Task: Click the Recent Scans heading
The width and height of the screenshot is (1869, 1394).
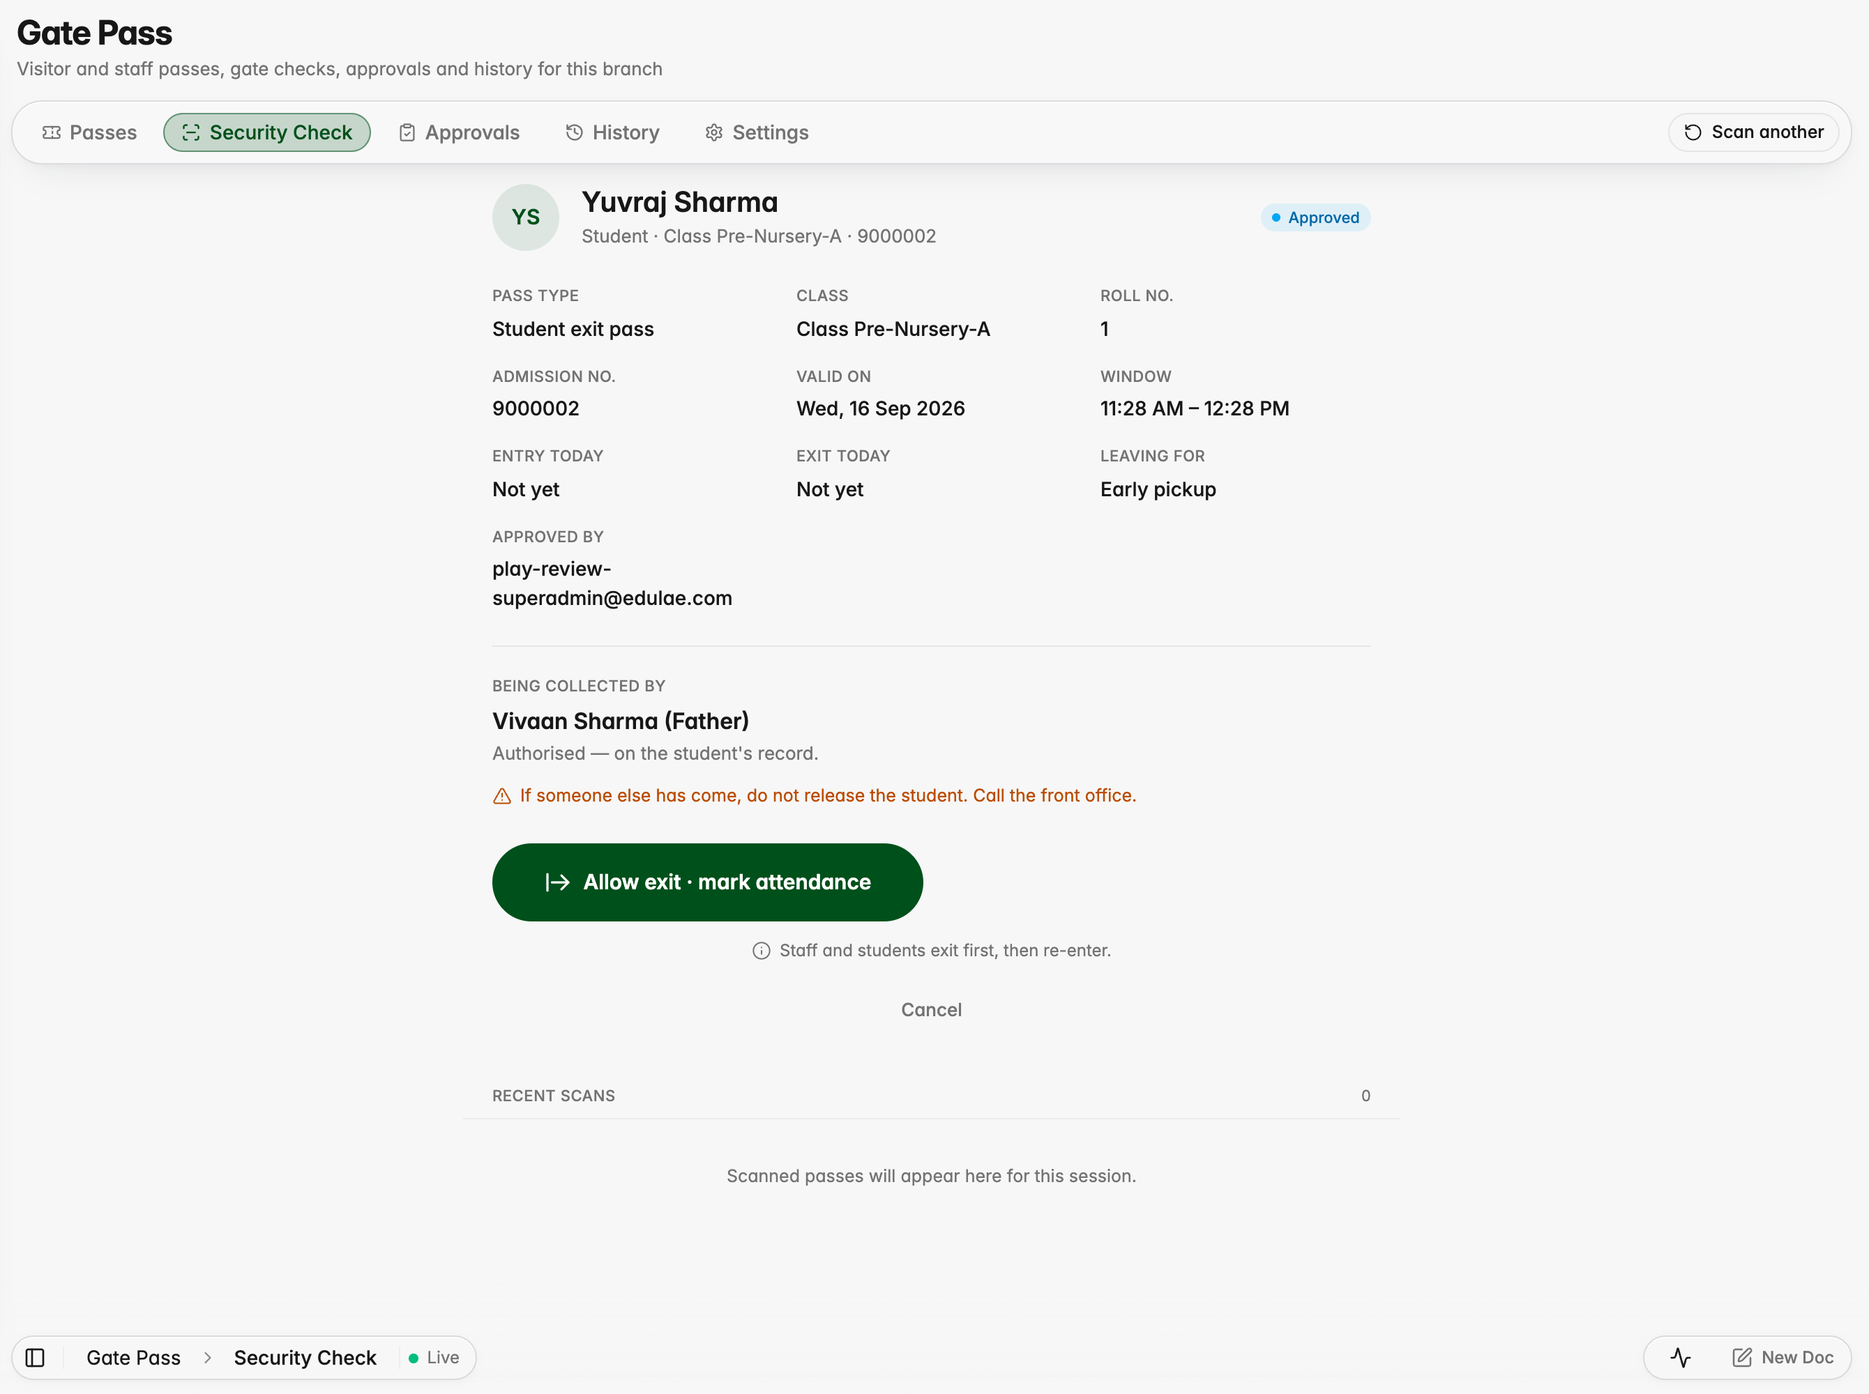Action: [554, 1096]
